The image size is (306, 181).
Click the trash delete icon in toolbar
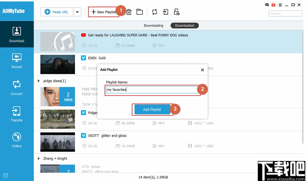tap(129, 12)
